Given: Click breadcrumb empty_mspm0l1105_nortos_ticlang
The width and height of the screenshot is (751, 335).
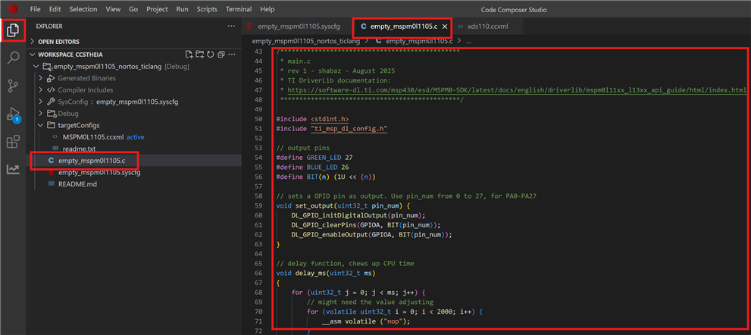Looking at the screenshot, I should pyautogui.click(x=306, y=42).
